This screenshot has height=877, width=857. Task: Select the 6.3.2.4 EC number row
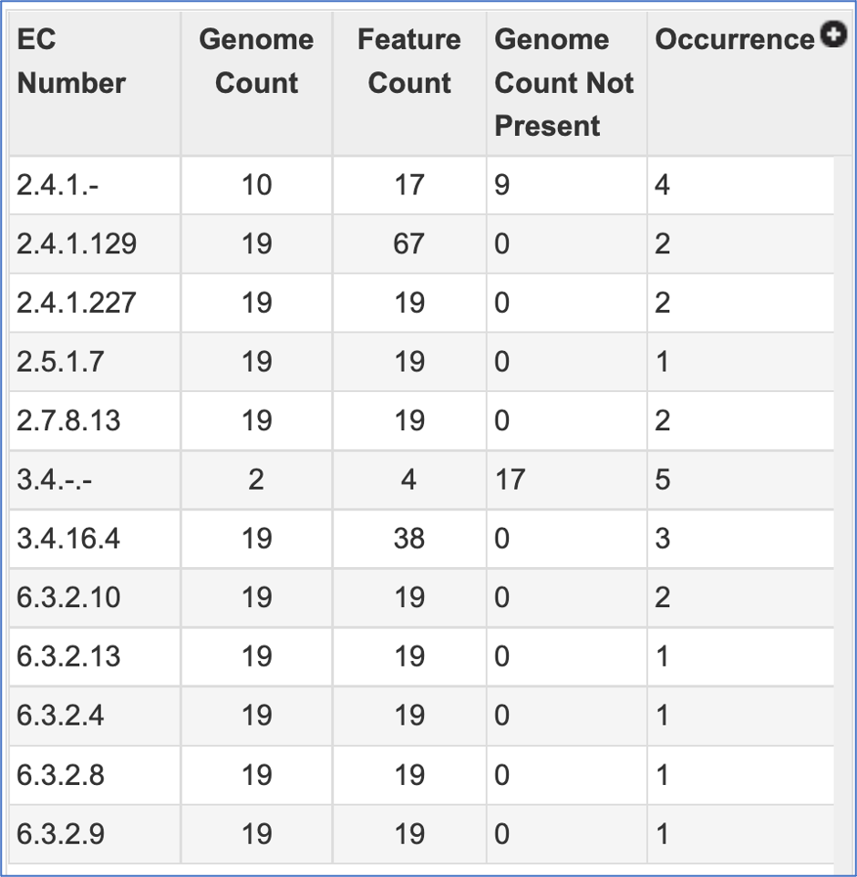tap(421, 716)
